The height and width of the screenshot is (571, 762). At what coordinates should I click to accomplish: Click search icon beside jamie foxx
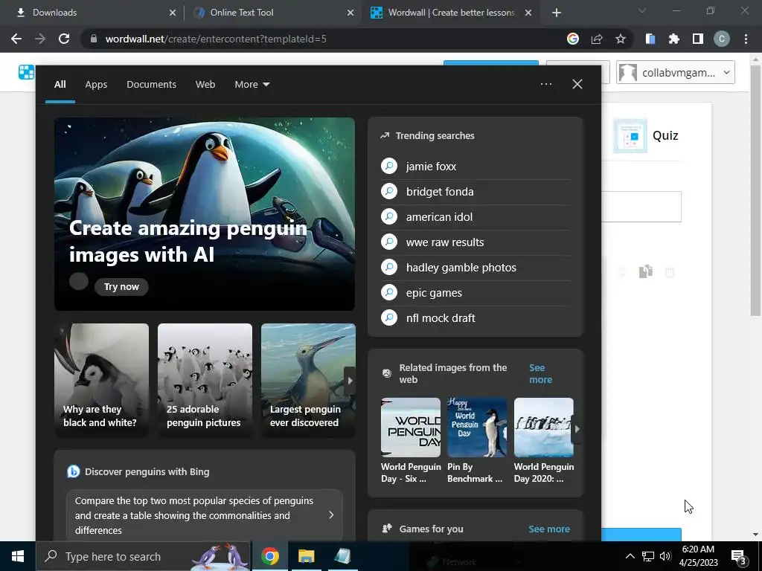pyautogui.click(x=389, y=166)
